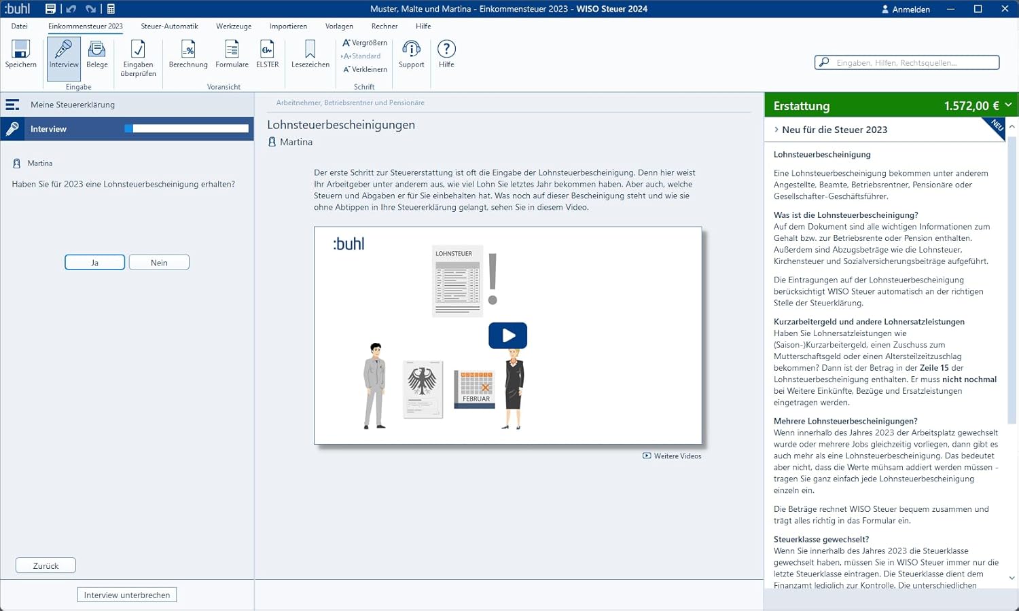Image resolution: width=1019 pixels, height=611 pixels.
Task: Open the Importieren tab
Action: pyautogui.click(x=288, y=26)
